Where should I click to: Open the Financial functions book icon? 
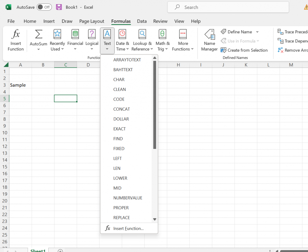coord(75,35)
